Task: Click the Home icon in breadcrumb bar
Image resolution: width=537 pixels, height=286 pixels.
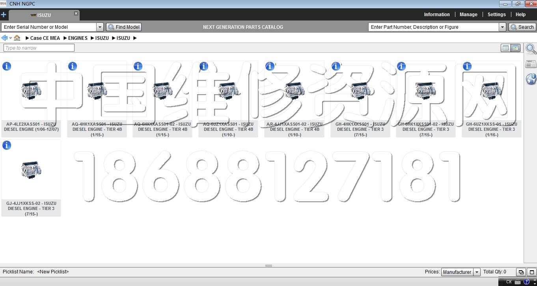Action: [x=17, y=38]
